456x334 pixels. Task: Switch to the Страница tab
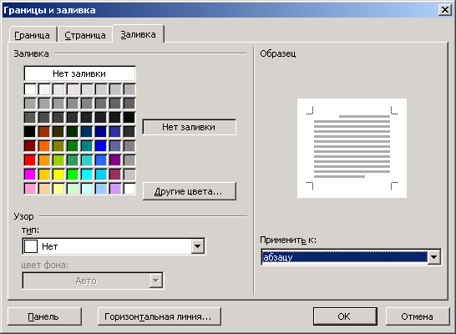(85, 35)
